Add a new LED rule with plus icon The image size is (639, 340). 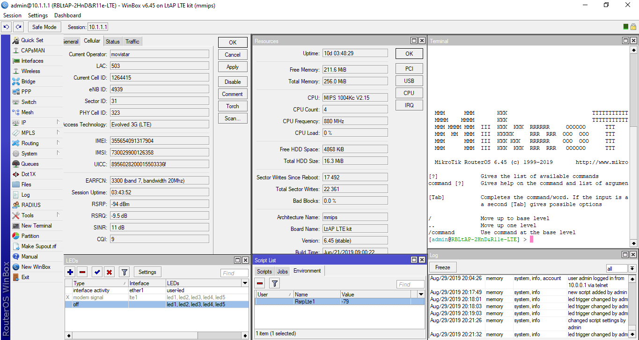[x=70, y=272]
